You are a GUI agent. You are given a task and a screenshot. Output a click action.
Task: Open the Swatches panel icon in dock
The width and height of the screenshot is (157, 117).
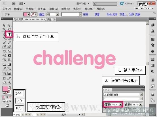(x=152, y=39)
